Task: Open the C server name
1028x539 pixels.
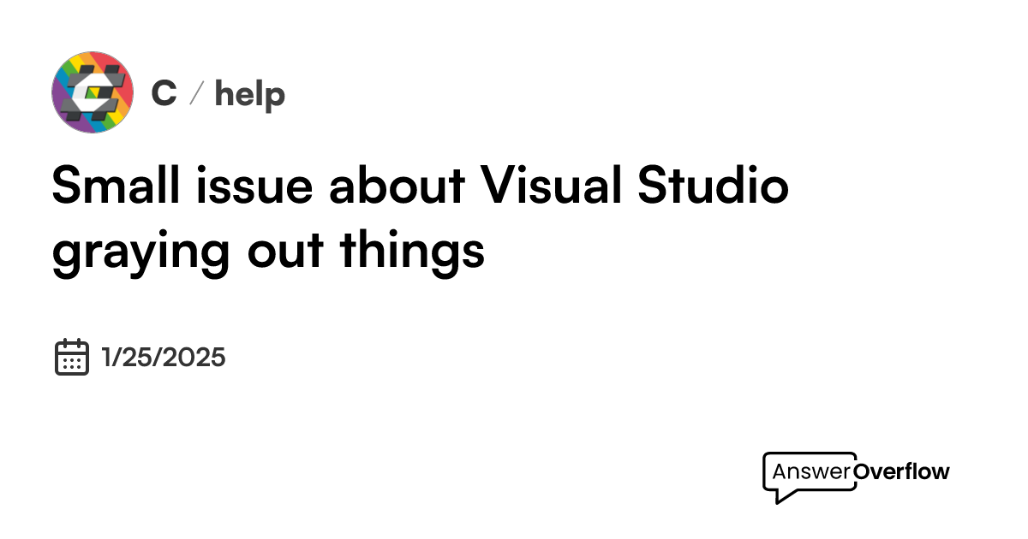Action: pos(164,93)
